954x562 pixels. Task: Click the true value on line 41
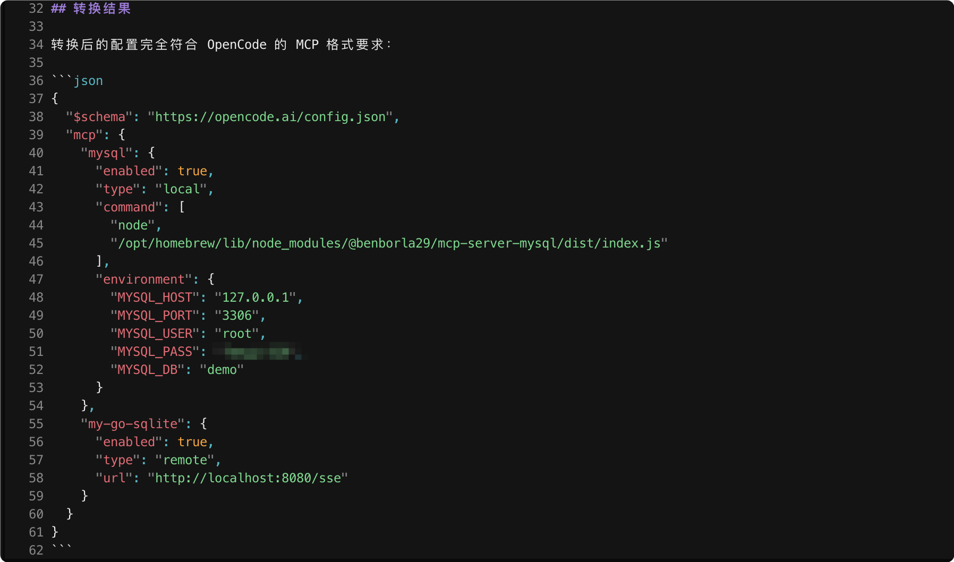[192, 171]
